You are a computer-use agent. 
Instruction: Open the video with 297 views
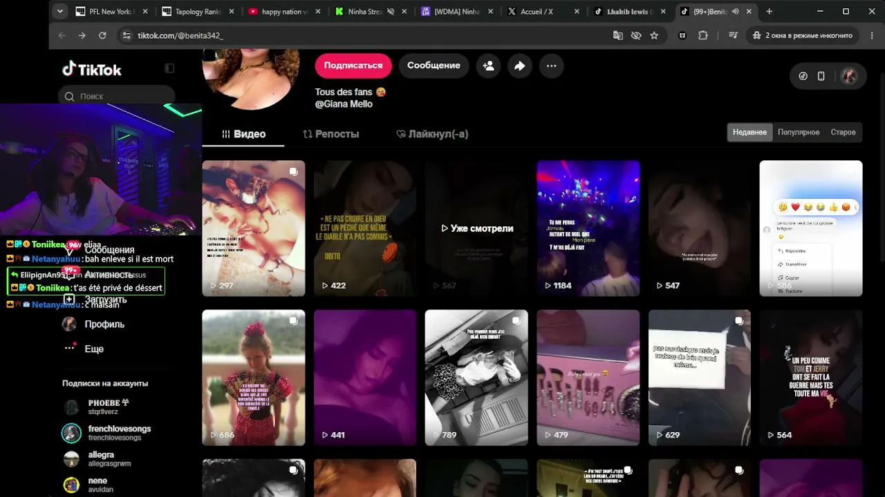click(253, 228)
